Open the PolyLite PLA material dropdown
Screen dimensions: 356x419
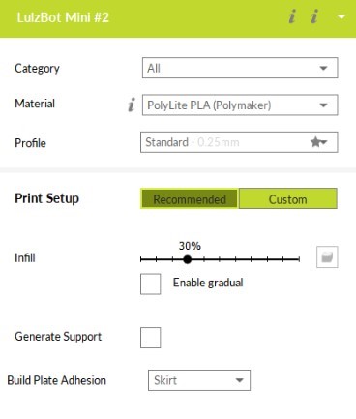click(240, 105)
